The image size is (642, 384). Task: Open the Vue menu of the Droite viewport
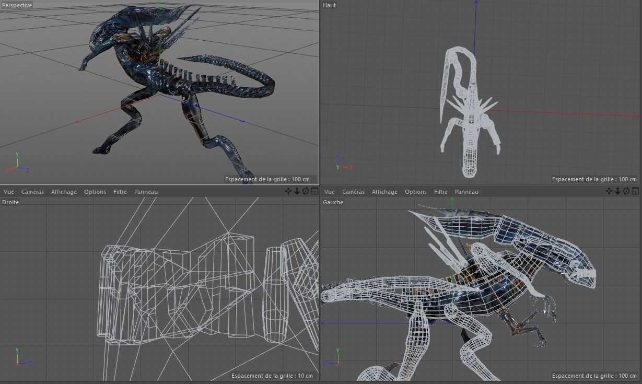click(x=9, y=192)
